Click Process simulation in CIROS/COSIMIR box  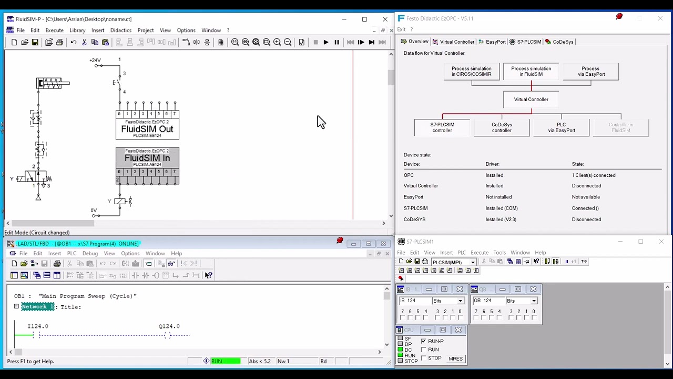[472, 71]
